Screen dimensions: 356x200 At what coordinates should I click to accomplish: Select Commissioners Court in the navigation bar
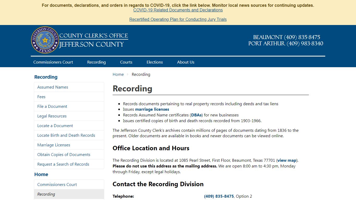[53, 62]
